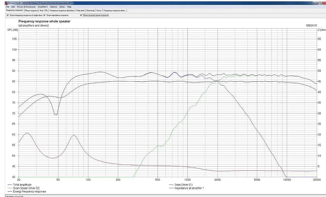Click the subtitle (all amplifiers and drivers)

[x=34, y=26]
